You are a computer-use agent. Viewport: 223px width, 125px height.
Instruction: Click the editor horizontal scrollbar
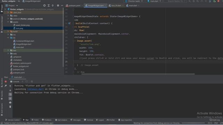coord(138,74)
